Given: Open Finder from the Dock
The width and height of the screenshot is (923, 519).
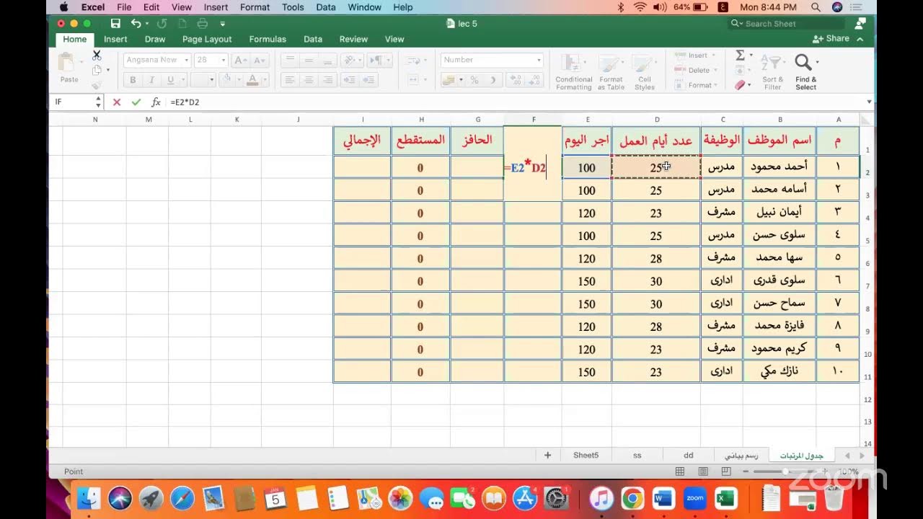Looking at the screenshot, I should (x=89, y=498).
